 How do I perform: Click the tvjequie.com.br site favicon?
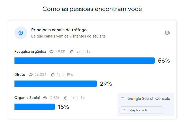pos(124,110)
